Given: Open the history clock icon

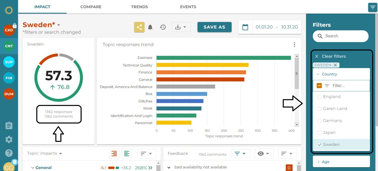Looking at the screenshot, I should [x=163, y=27].
